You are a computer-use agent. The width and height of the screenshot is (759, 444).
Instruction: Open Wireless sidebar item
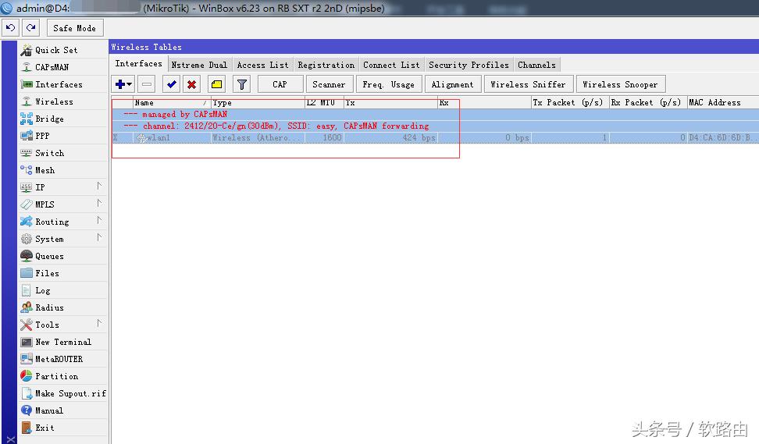[x=63, y=101]
